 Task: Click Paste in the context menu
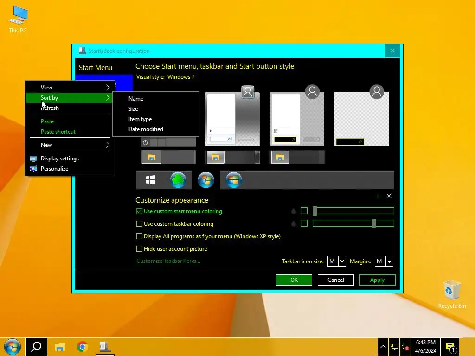point(70,121)
